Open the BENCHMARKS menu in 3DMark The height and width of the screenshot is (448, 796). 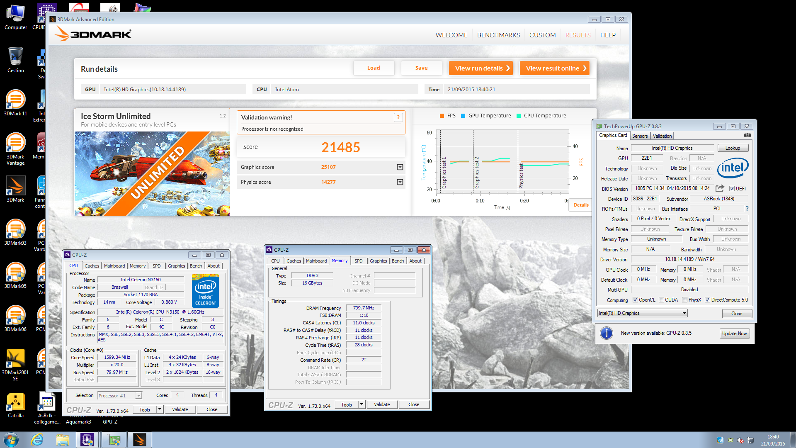tap(498, 35)
